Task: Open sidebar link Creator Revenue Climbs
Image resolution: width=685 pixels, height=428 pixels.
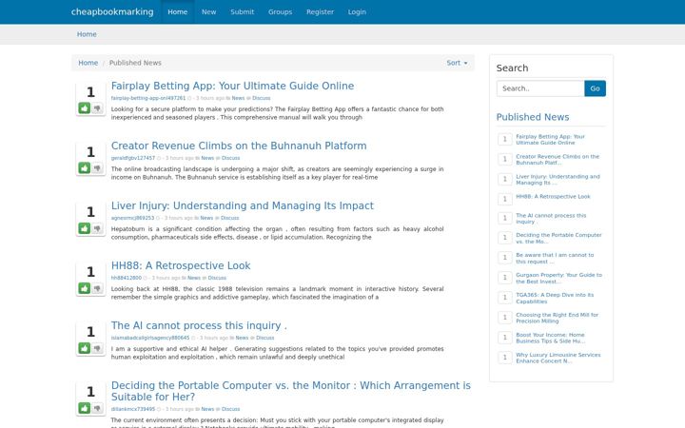Action: click(x=558, y=160)
